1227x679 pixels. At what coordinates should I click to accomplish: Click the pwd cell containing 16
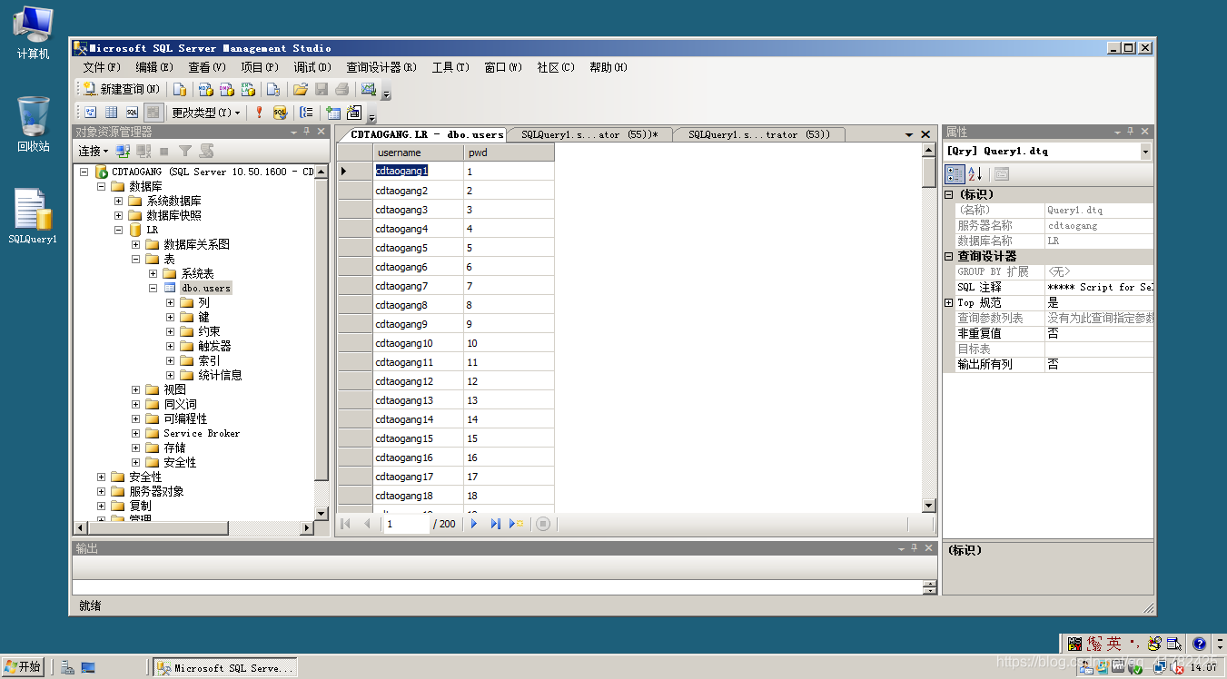pyautogui.click(x=509, y=458)
